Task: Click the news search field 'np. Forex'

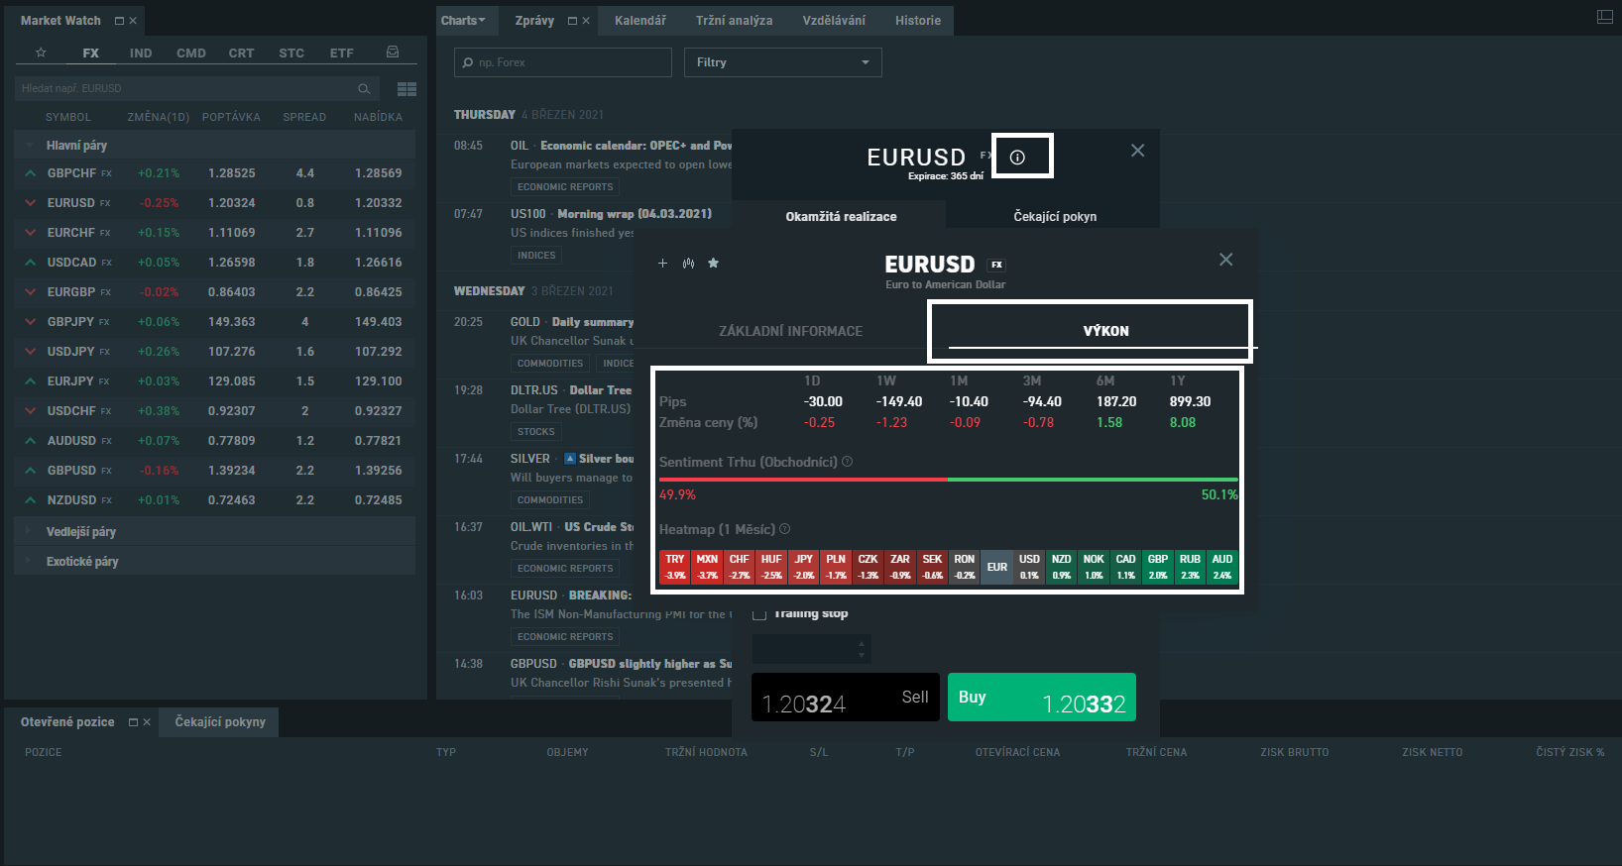Action: coord(565,62)
